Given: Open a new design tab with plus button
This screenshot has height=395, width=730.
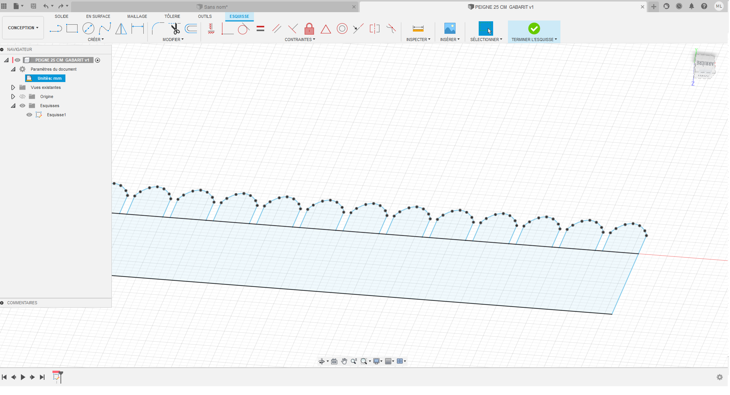Looking at the screenshot, I should coord(654,6).
